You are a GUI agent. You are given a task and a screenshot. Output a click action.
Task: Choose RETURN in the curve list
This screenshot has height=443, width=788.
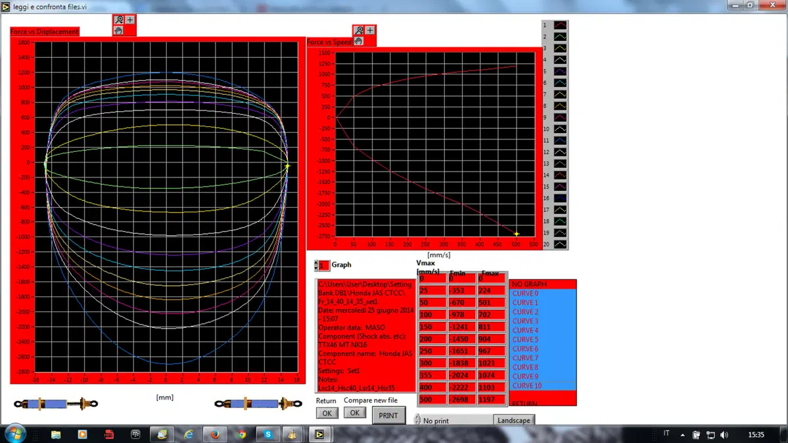coord(542,402)
